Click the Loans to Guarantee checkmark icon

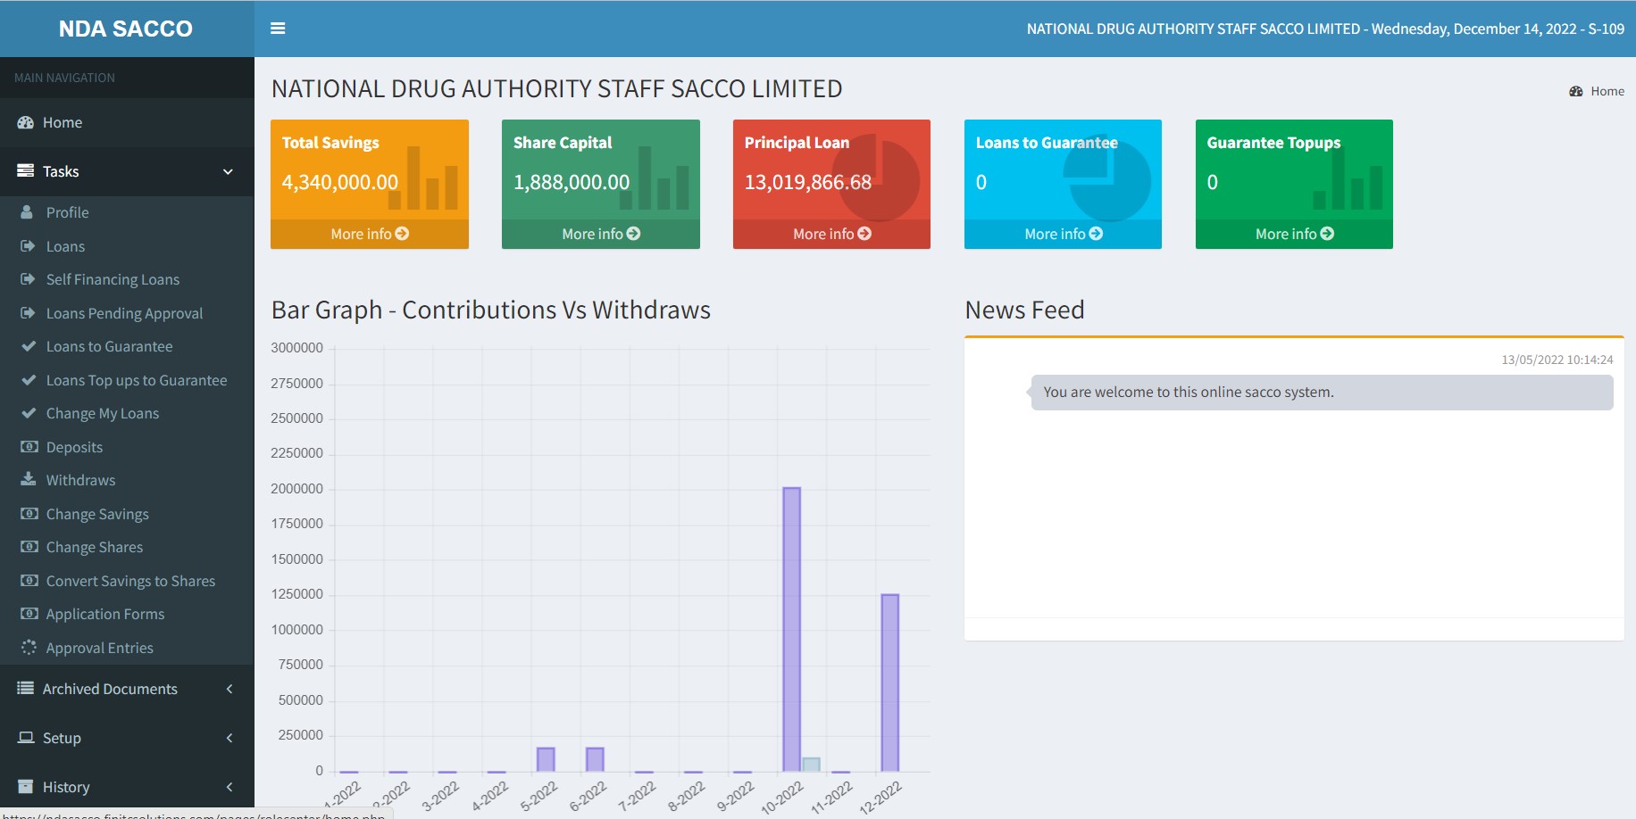click(x=29, y=346)
